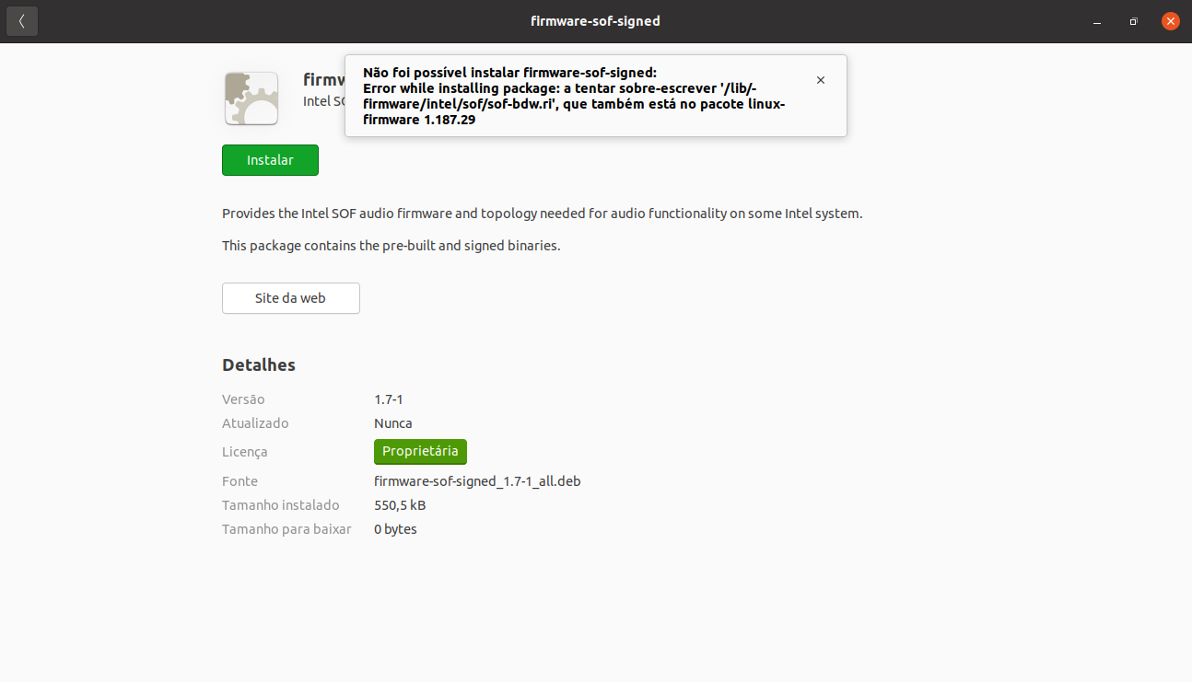Click the Licença label
The width and height of the screenshot is (1192, 682).
tap(245, 452)
